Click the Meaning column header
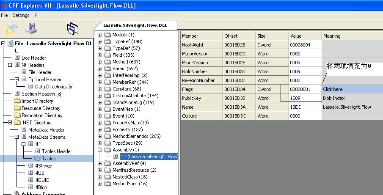The height and width of the screenshot is (195, 383). (x=353, y=36)
